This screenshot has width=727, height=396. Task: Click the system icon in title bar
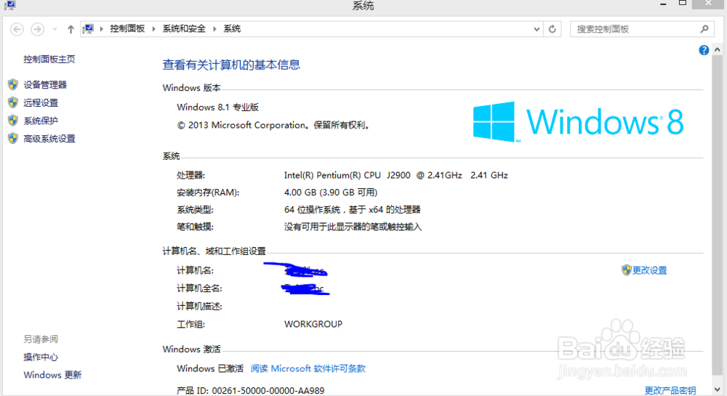tap(9, 5)
